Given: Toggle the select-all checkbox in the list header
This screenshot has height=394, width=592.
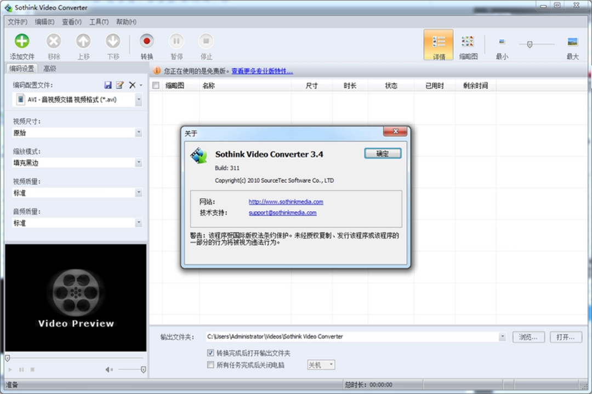Looking at the screenshot, I should coord(156,85).
